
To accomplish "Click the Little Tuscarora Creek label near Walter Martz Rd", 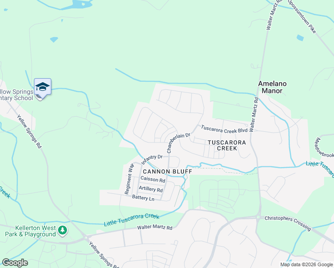I will point(132,220).
